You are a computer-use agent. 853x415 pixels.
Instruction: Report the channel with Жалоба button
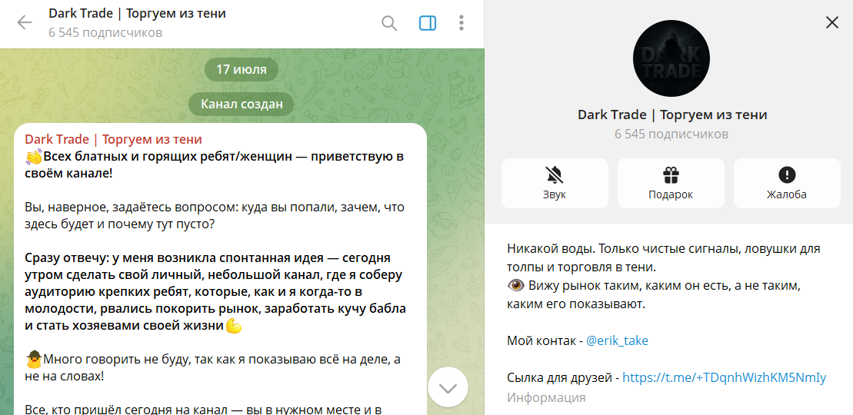click(787, 183)
